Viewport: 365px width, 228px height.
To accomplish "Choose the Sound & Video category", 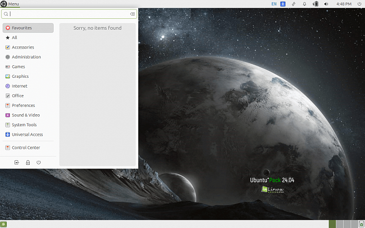I will 28,115.
